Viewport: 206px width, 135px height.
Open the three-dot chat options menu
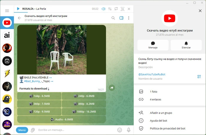(x=129, y=18)
